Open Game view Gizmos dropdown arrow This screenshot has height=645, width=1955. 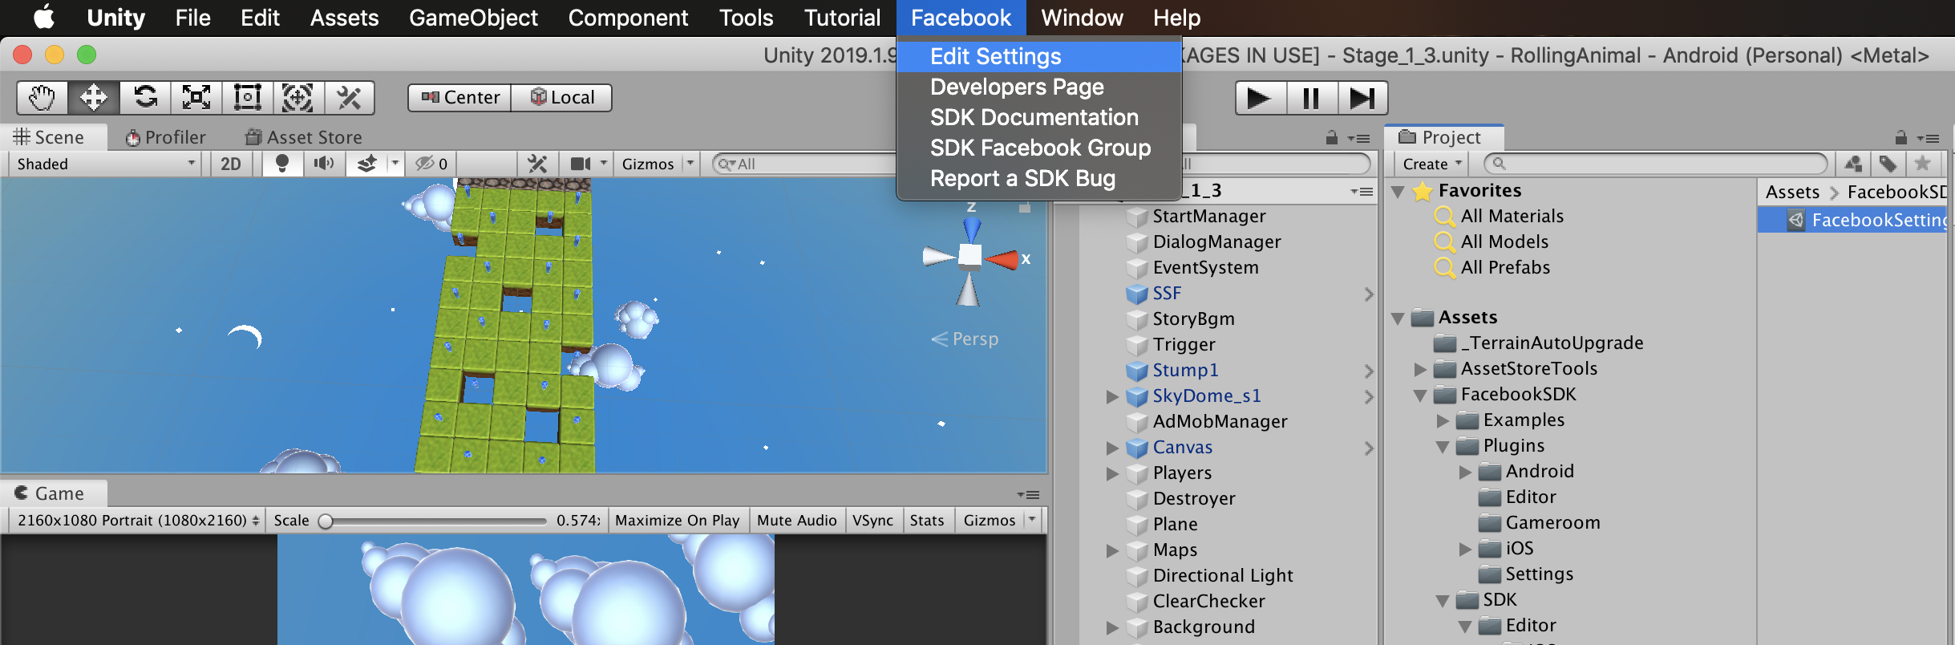[x=1032, y=520]
